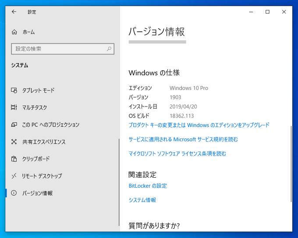Image resolution: width=298 pixels, height=238 pixels.
Task: Click the install date 2019/04/20
Action: tap(183, 107)
